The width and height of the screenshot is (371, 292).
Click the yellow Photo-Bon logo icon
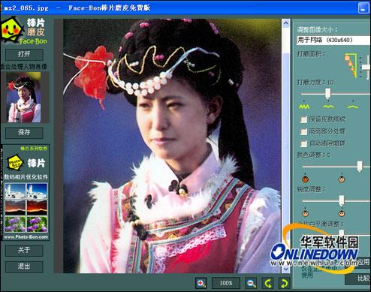tap(15, 163)
